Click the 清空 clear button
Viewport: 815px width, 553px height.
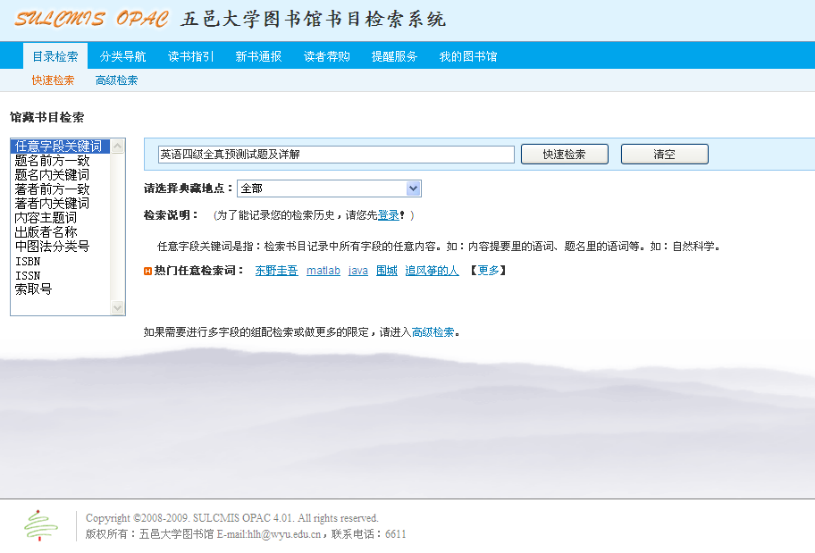coord(665,155)
